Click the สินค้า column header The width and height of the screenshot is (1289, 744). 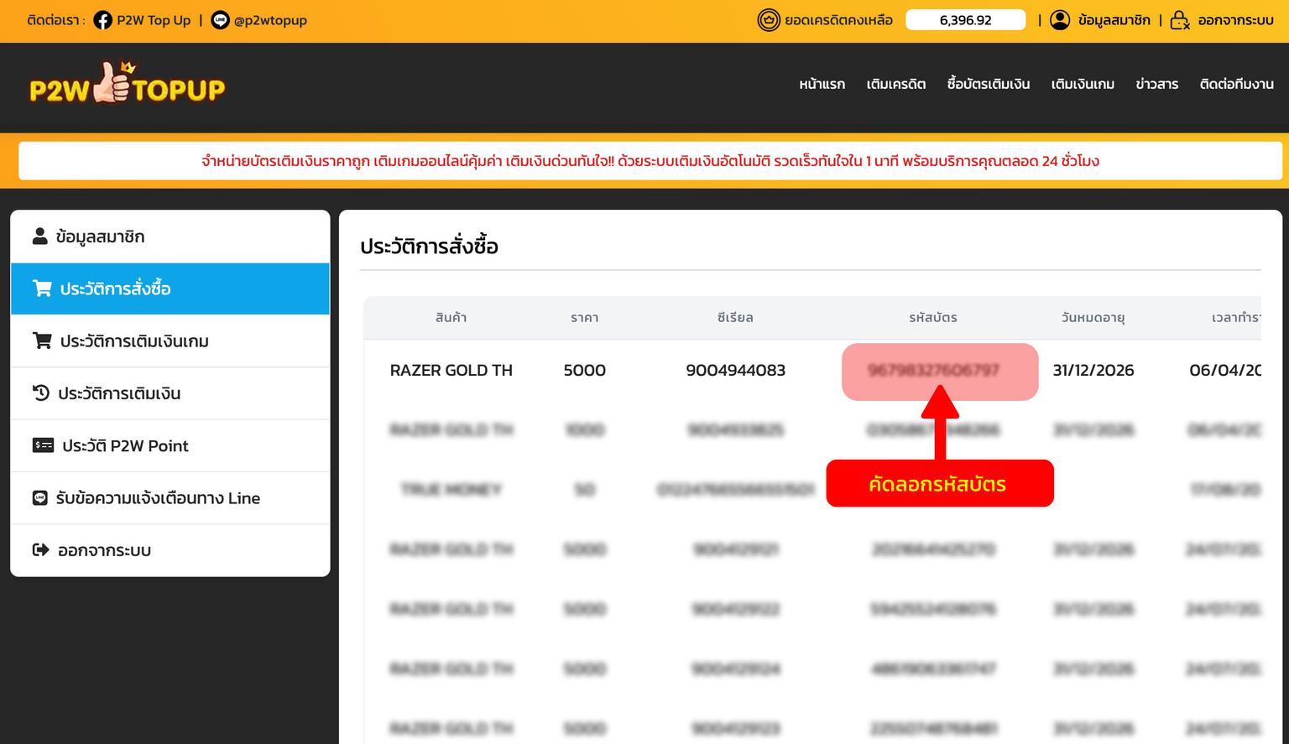pos(451,317)
